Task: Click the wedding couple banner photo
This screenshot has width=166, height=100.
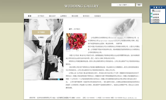Action: click(44, 49)
